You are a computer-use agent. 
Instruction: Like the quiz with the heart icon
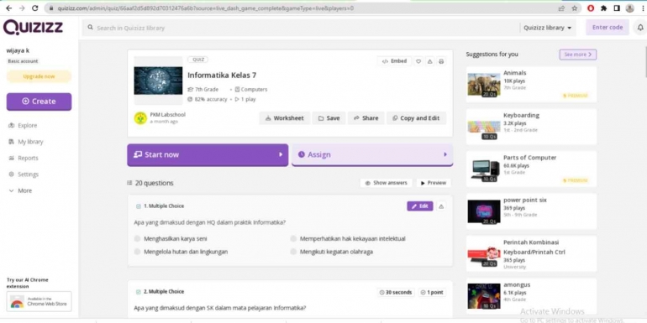click(418, 61)
